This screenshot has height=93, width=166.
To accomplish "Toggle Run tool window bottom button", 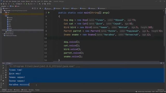I will (x=4, y=90).
